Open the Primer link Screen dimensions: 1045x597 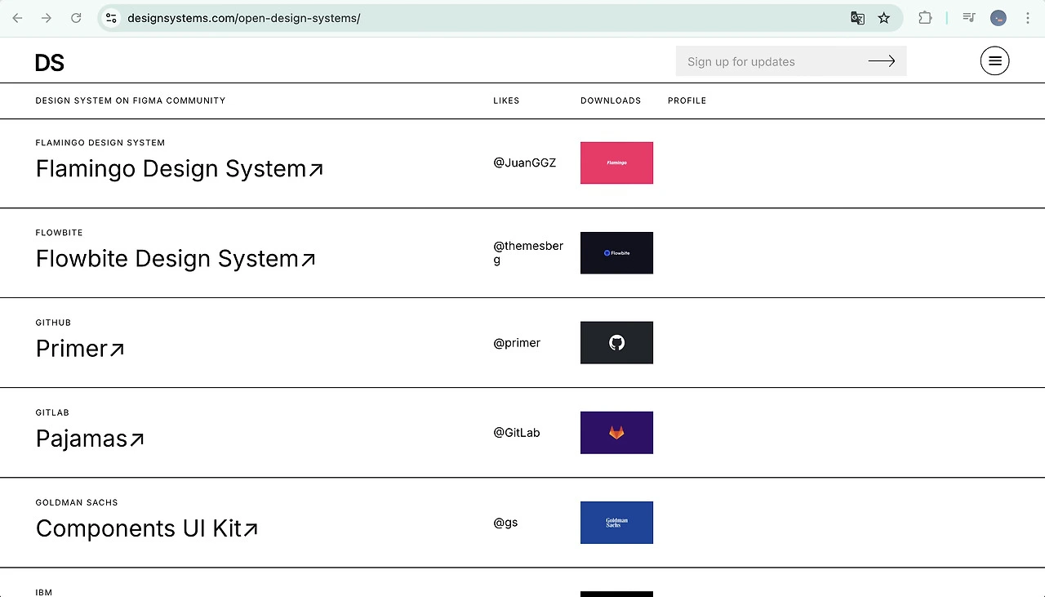click(x=80, y=348)
